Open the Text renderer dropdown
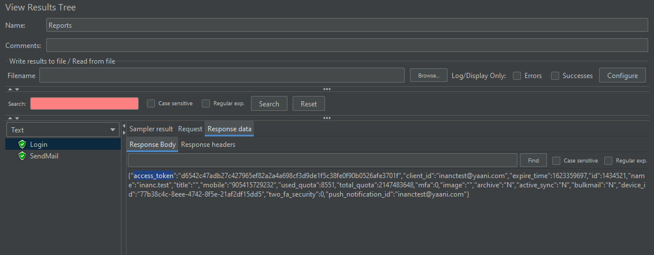Screen dimensions: 654x255 click(63, 130)
